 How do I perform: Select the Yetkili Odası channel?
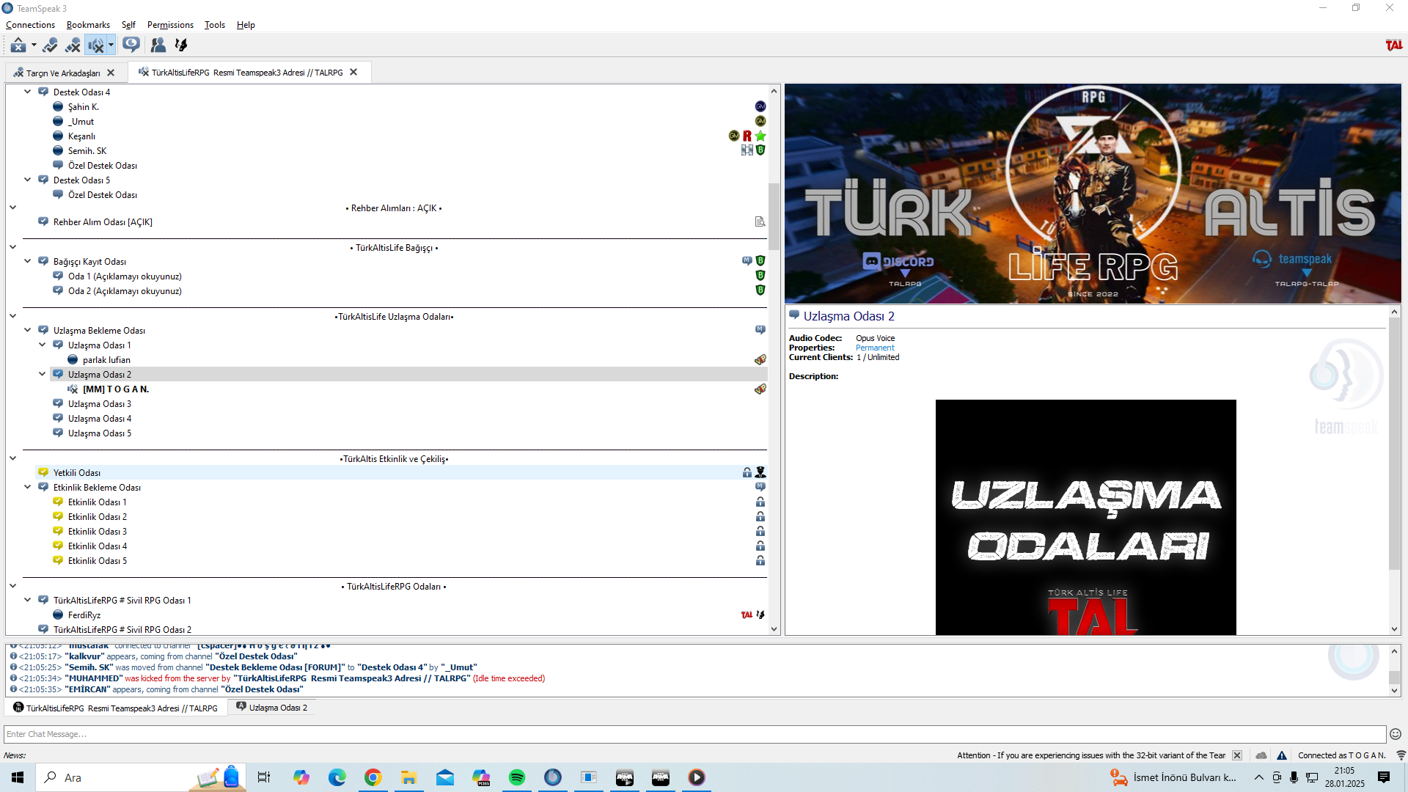click(x=77, y=472)
